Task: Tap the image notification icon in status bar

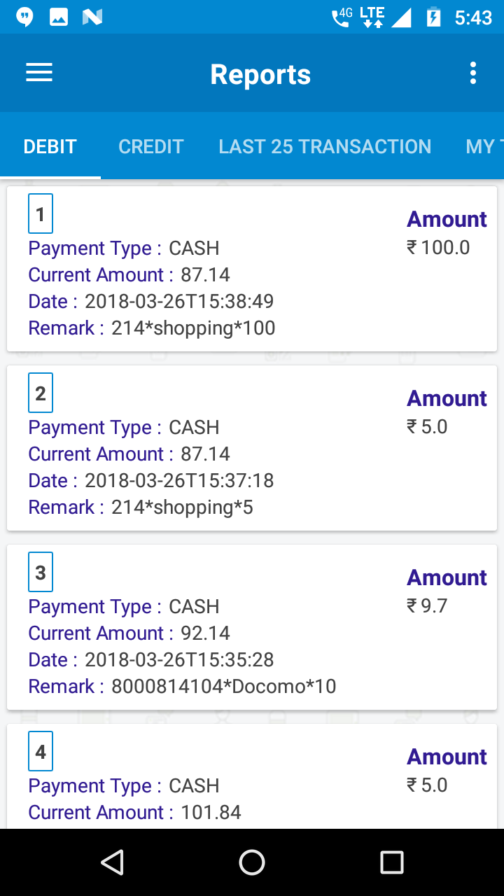Action: tap(59, 17)
